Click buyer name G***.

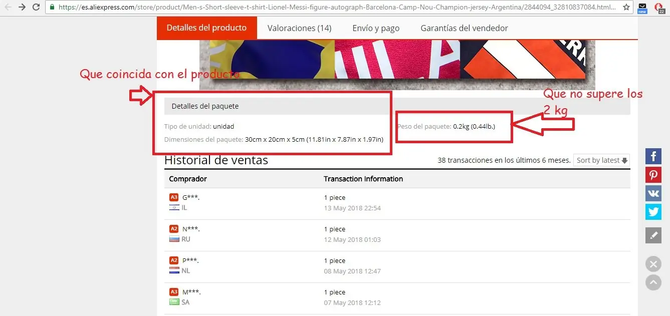pyautogui.click(x=191, y=197)
